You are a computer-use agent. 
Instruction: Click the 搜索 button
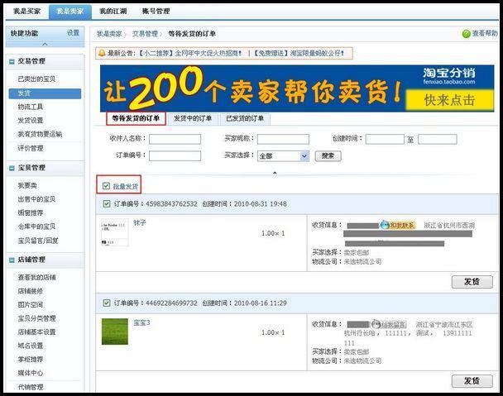point(328,156)
